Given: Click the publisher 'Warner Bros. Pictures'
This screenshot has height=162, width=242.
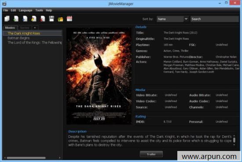Looking at the screenshot, I should [176, 57].
